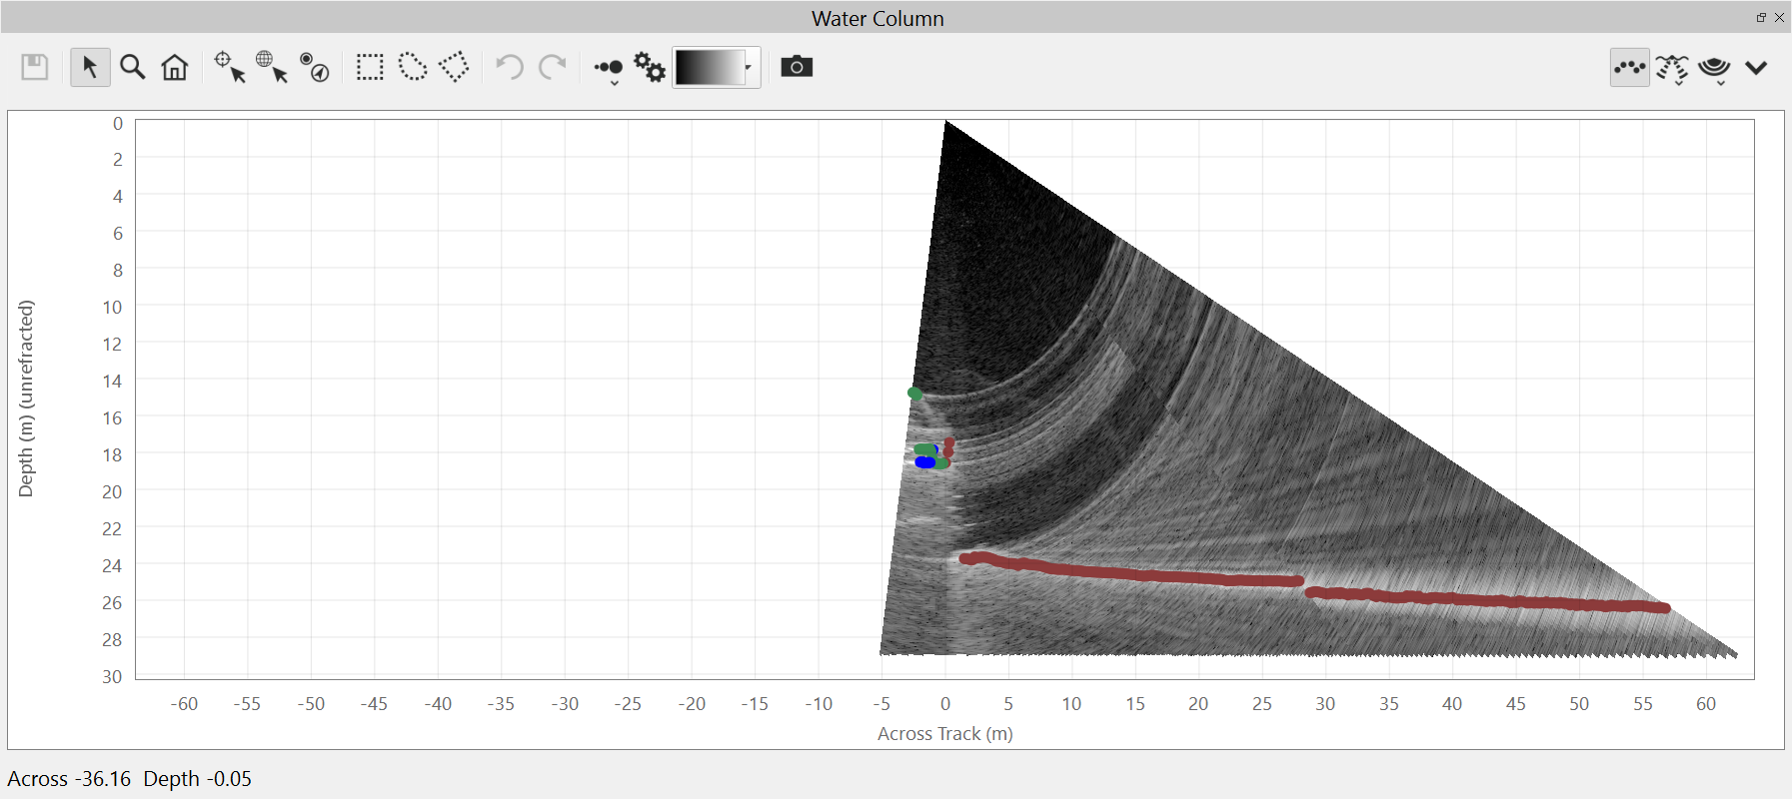Viewport: 1792px width, 799px height.
Task: Open the point size dots dropdown
Action: [609, 70]
